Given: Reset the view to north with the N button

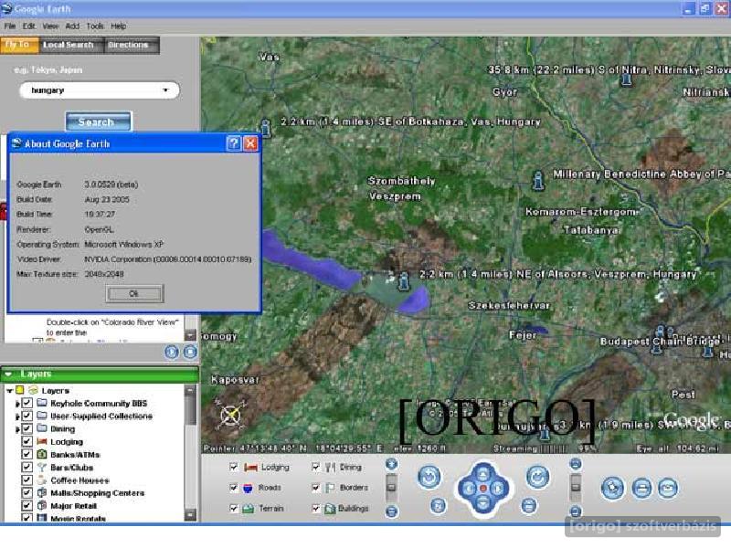Looking at the screenshot, I should [x=438, y=505].
